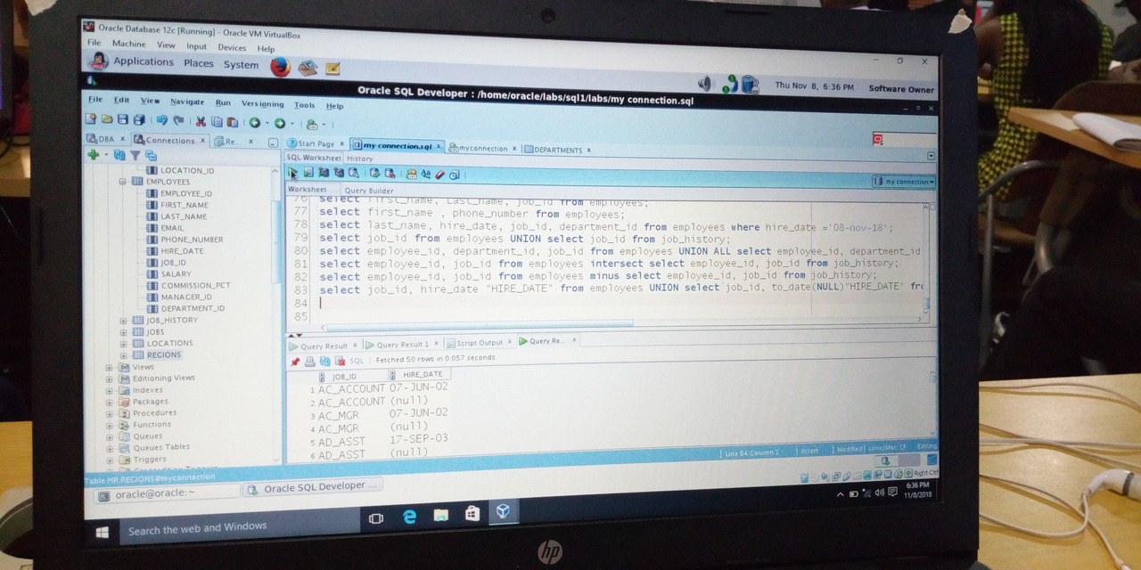Click the Save All icon in main toolbar
1141x570 pixels.
tap(139, 119)
